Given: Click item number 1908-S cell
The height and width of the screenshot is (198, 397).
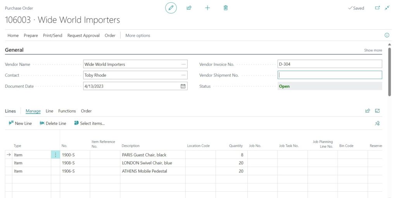Looking at the screenshot, I should click(x=75, y=163).
